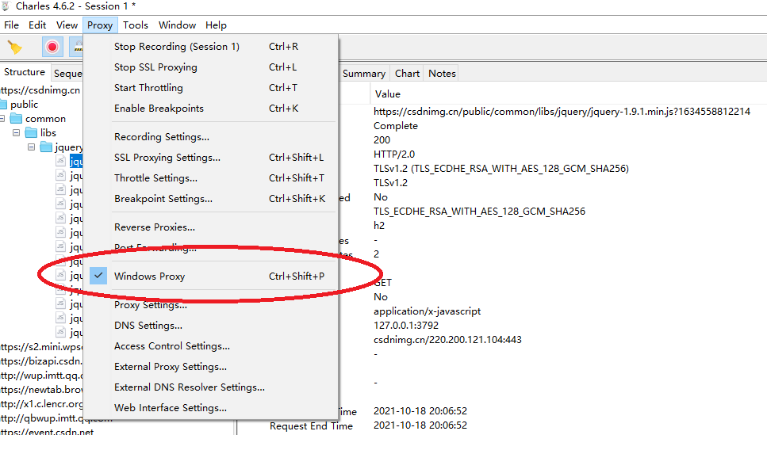
Task: Select the libs folder icon
Action: 32,132
